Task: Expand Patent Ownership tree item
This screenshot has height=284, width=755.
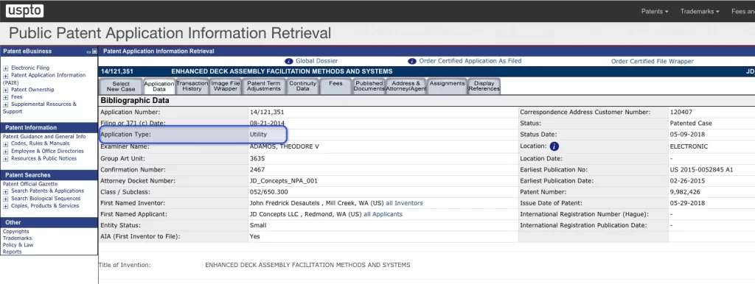Action: coord(6,90)
